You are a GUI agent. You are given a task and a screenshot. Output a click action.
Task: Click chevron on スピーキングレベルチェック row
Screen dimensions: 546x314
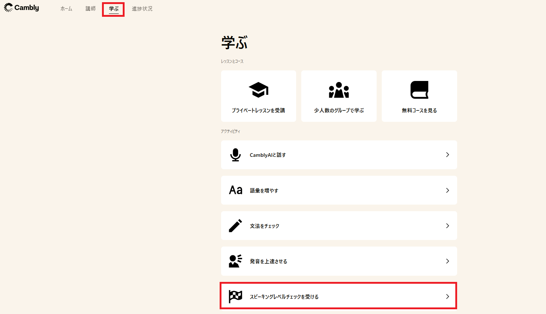point(448,296)
